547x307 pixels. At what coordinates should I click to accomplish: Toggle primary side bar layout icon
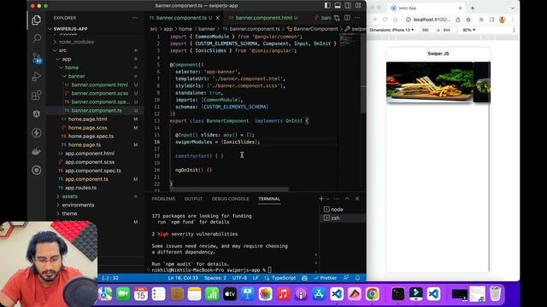pyautogui.click(x=327, y=6)
